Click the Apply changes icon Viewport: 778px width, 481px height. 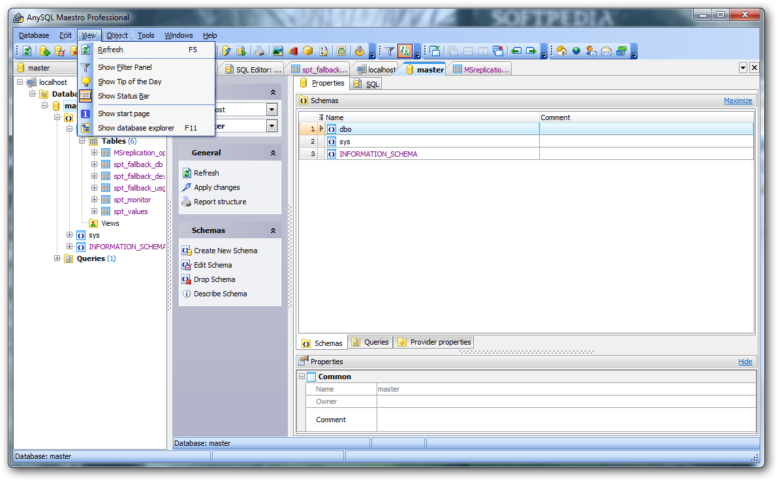(187, 187)
